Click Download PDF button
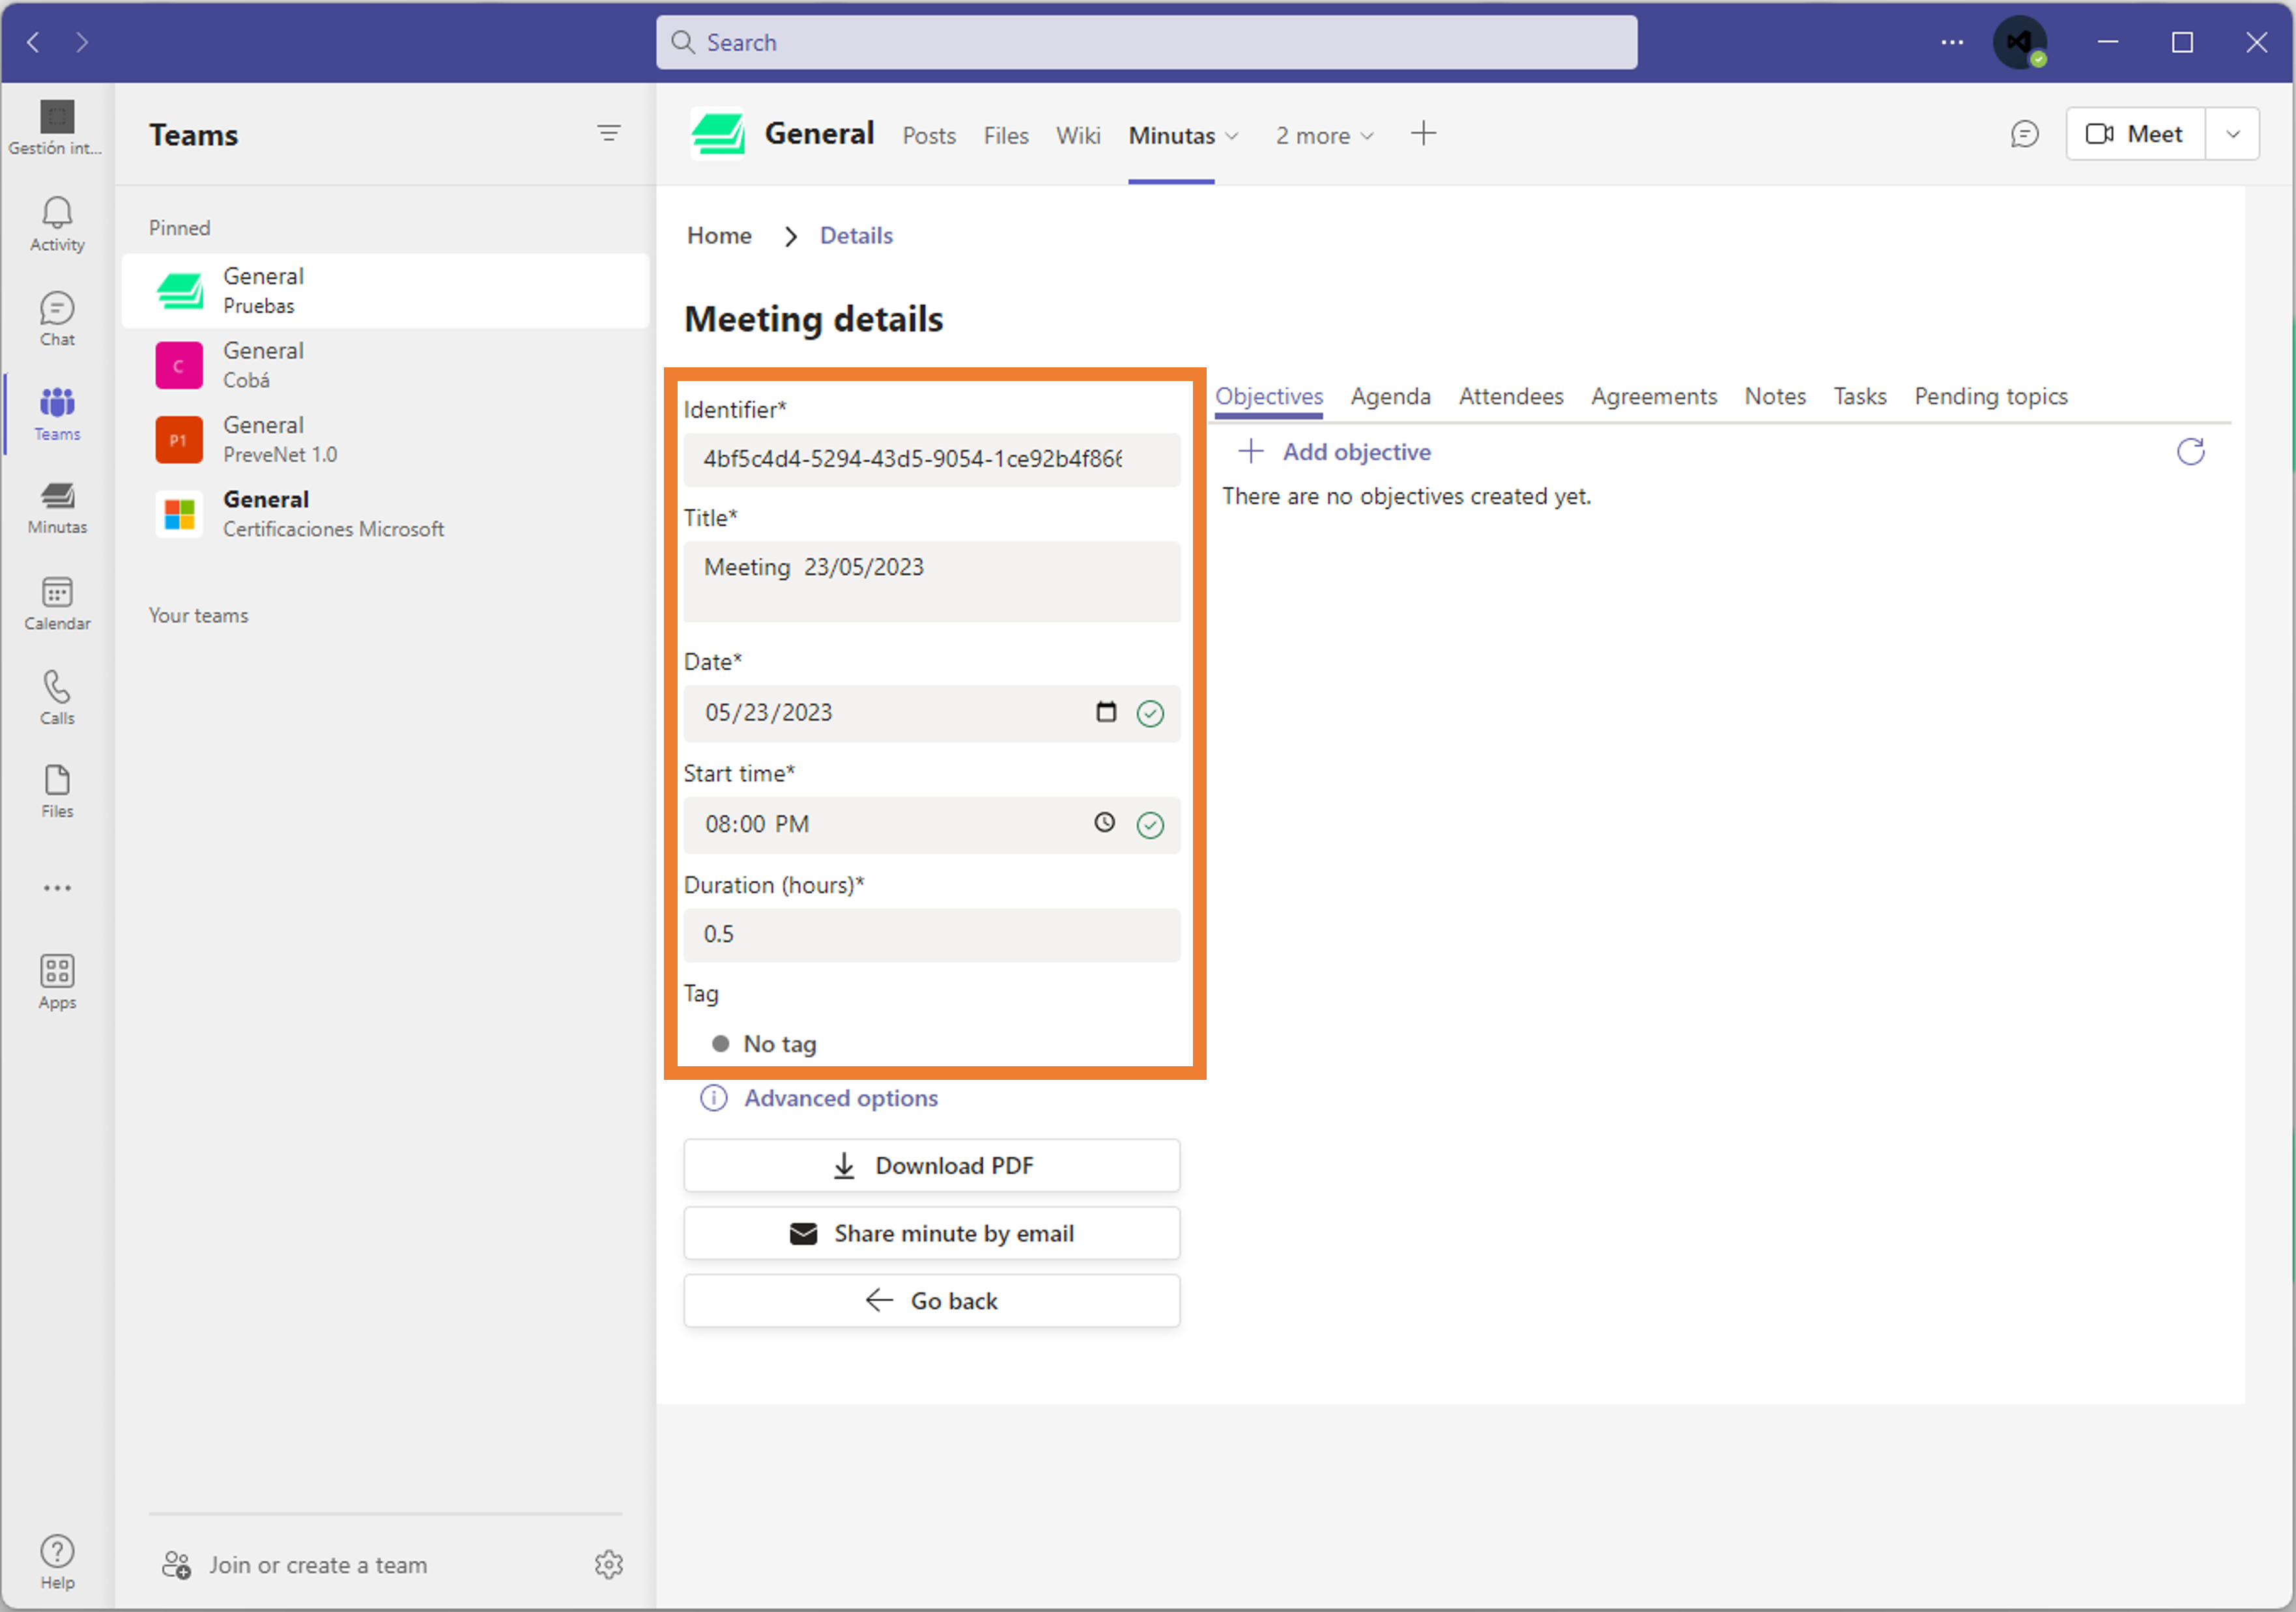2296x1612 pixels. [932, 1165]
